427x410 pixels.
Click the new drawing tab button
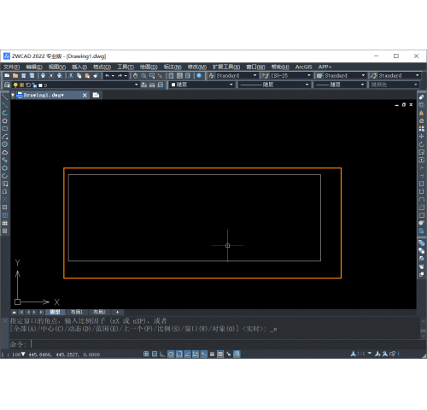[96, 95]
